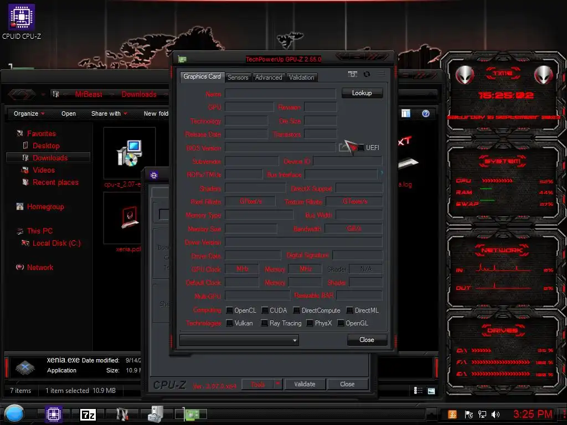567x425 pixels.
Task: Click the GPU-Z Close button
Action: pyautogui.click(x=367, y=340)
